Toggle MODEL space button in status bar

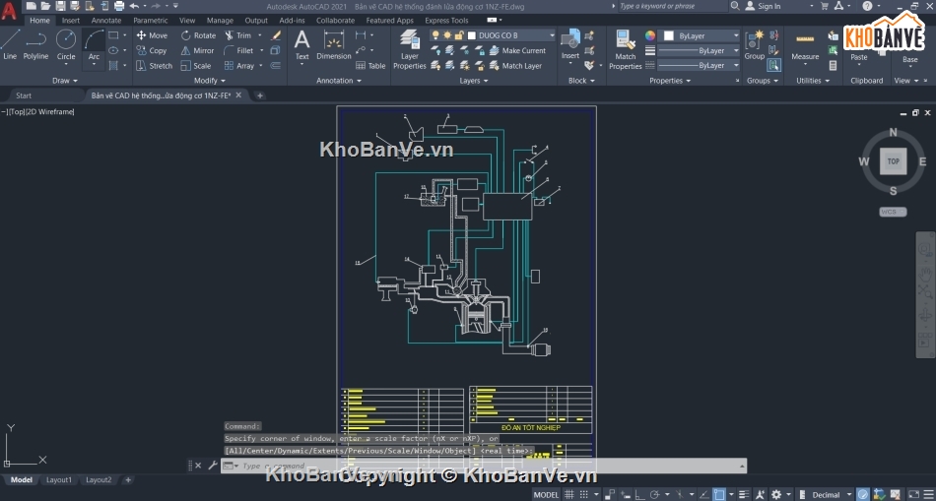[x=546, y=494]
